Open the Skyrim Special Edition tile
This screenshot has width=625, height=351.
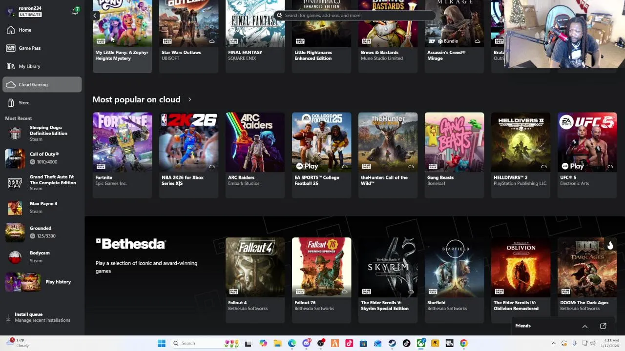coord(388,280)
